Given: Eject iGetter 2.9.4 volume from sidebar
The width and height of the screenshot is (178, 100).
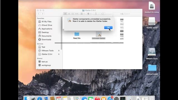Looking at the screenshot, I should (x=59, y=54).
